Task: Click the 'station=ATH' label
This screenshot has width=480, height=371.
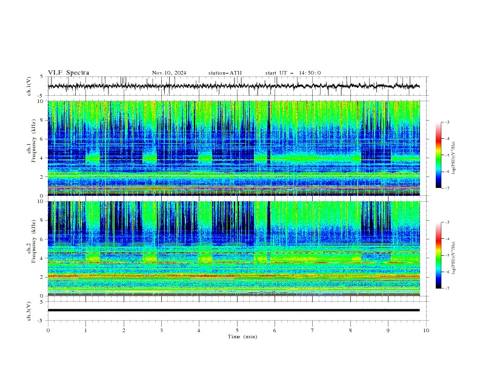Action: [225, 73]
